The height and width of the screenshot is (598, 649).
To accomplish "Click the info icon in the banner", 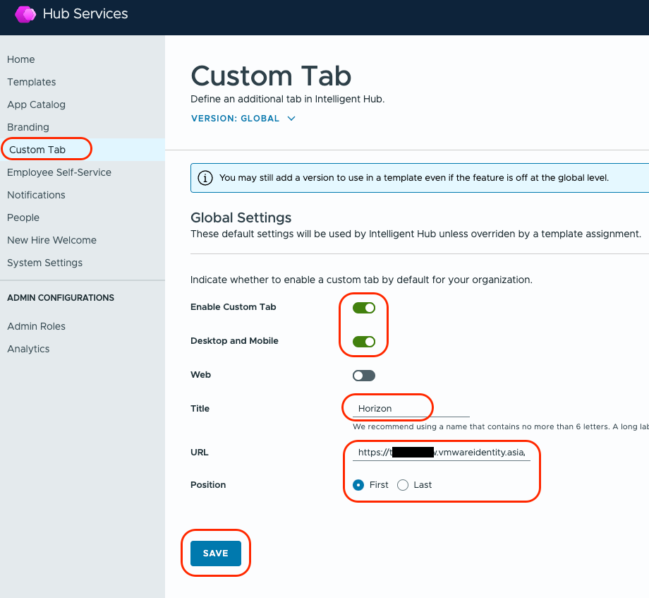I will pos(205,178).
